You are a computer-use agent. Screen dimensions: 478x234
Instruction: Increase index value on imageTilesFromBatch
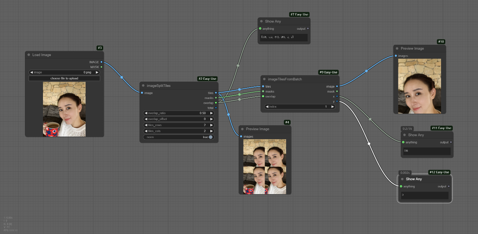coord(332,106)
